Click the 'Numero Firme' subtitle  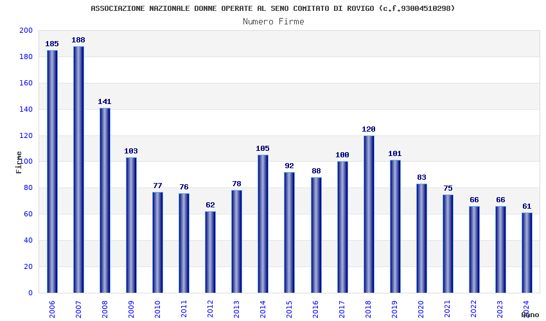click(x=274, y=22)
